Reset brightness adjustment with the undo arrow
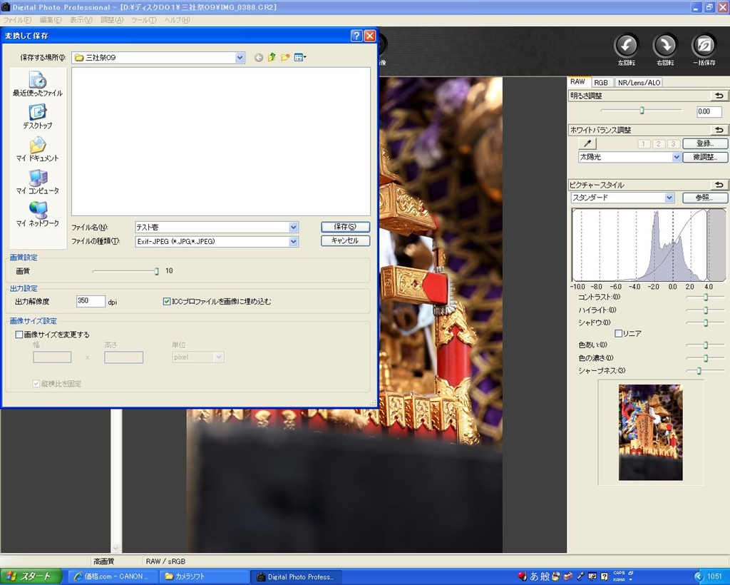730x585 pixels. point(719,96)
